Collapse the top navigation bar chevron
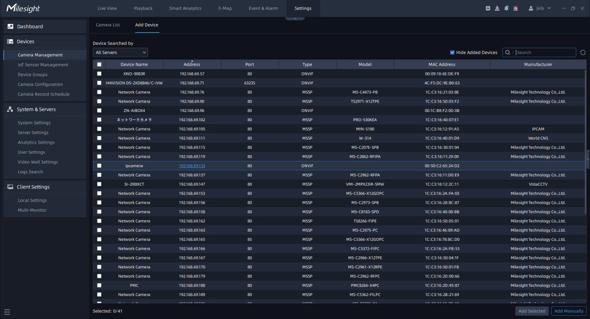Image resolution: width=590 pixels, height=319 pixels. (x=295, y=19)
